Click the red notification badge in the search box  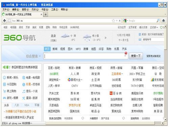point(126,53)
